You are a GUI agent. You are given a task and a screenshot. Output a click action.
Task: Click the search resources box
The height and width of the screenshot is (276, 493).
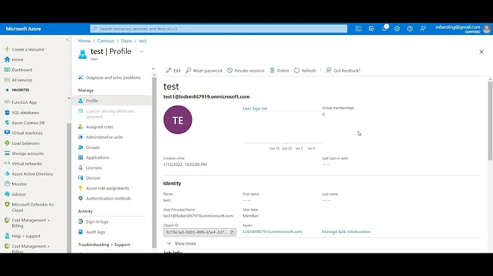[218, 29]
